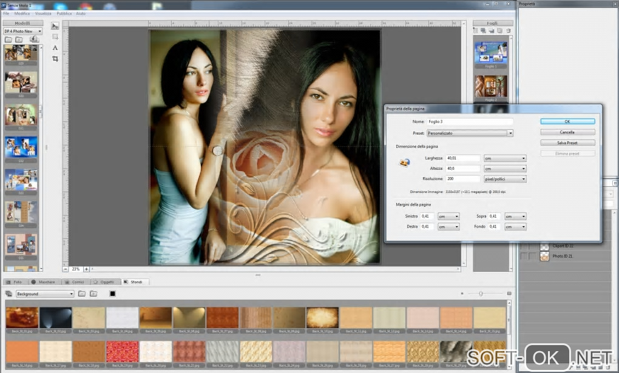The width and height of the screenshot is (619, 373).
Task: Open the Modifica menu
Action: point(22,13)
